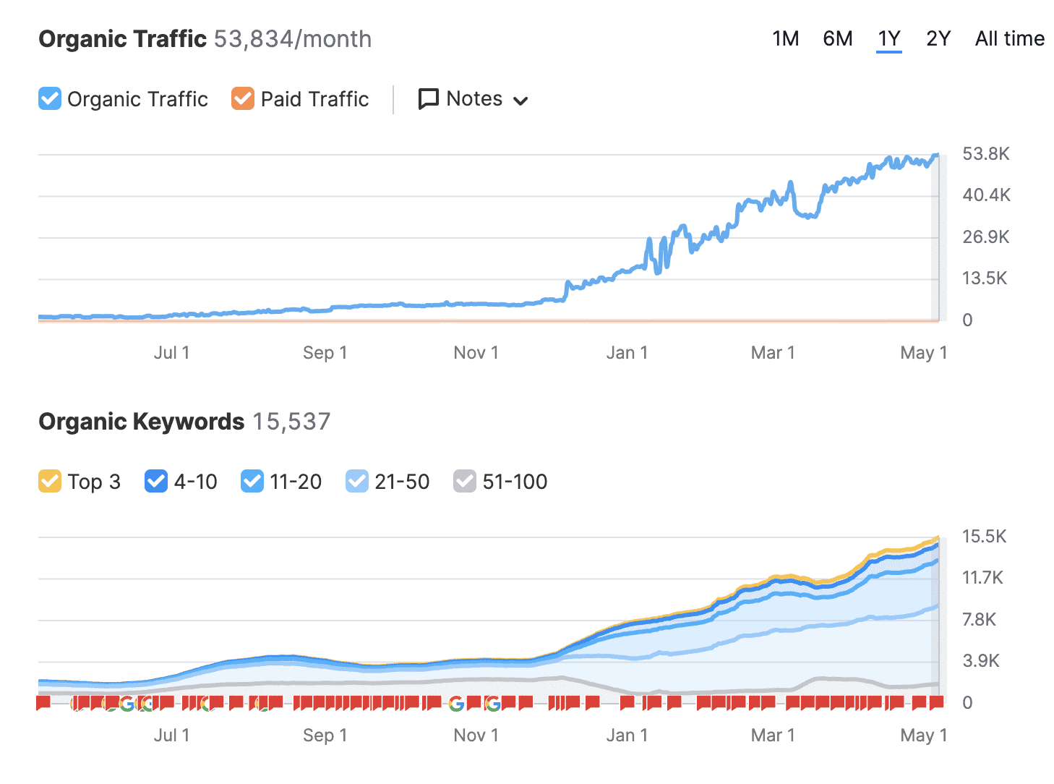Switch to the 1M time range

785,38
